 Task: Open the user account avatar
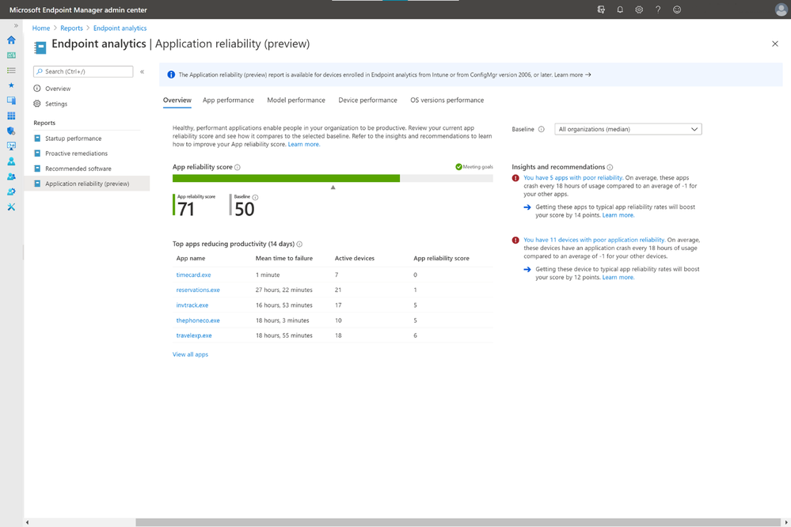(x=781, y=9)
